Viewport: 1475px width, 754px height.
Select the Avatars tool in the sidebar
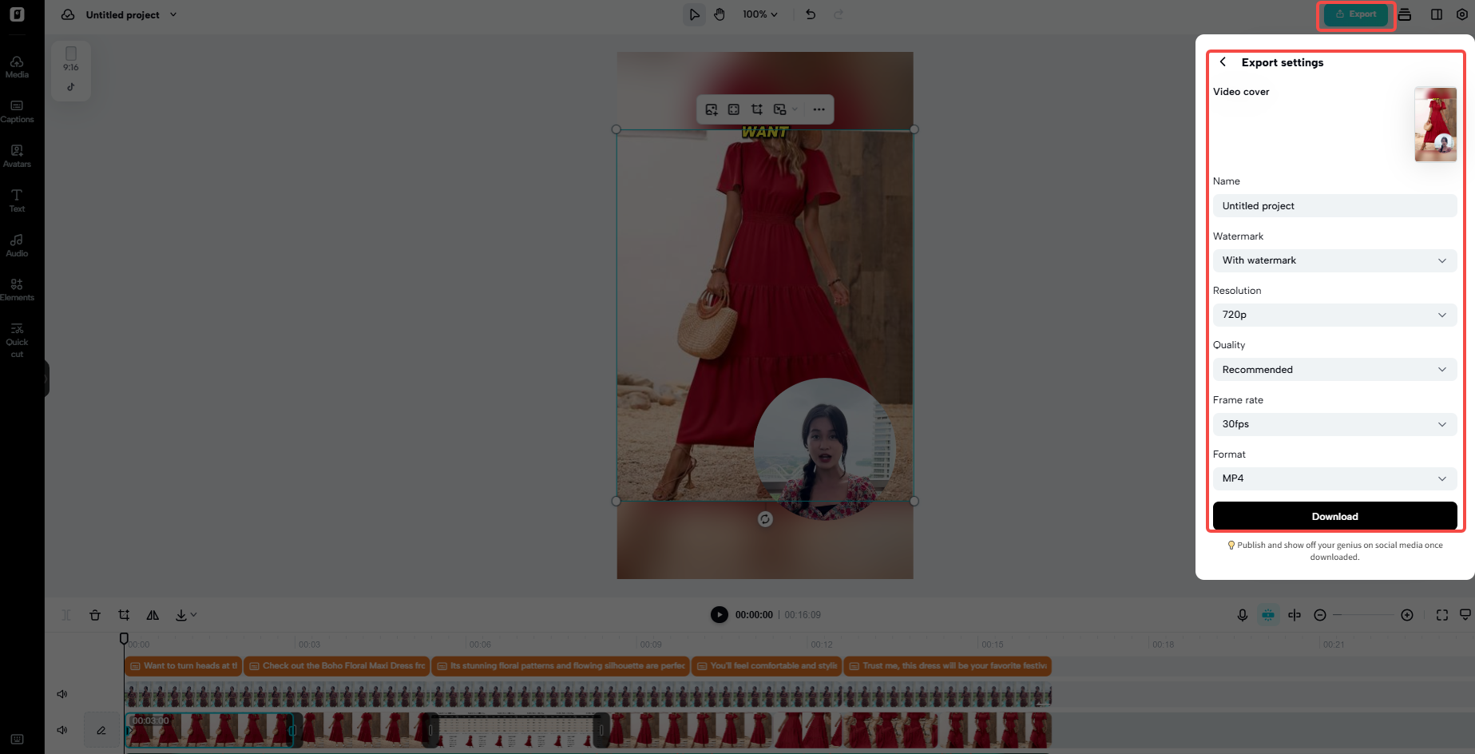[x=17, y=157]
